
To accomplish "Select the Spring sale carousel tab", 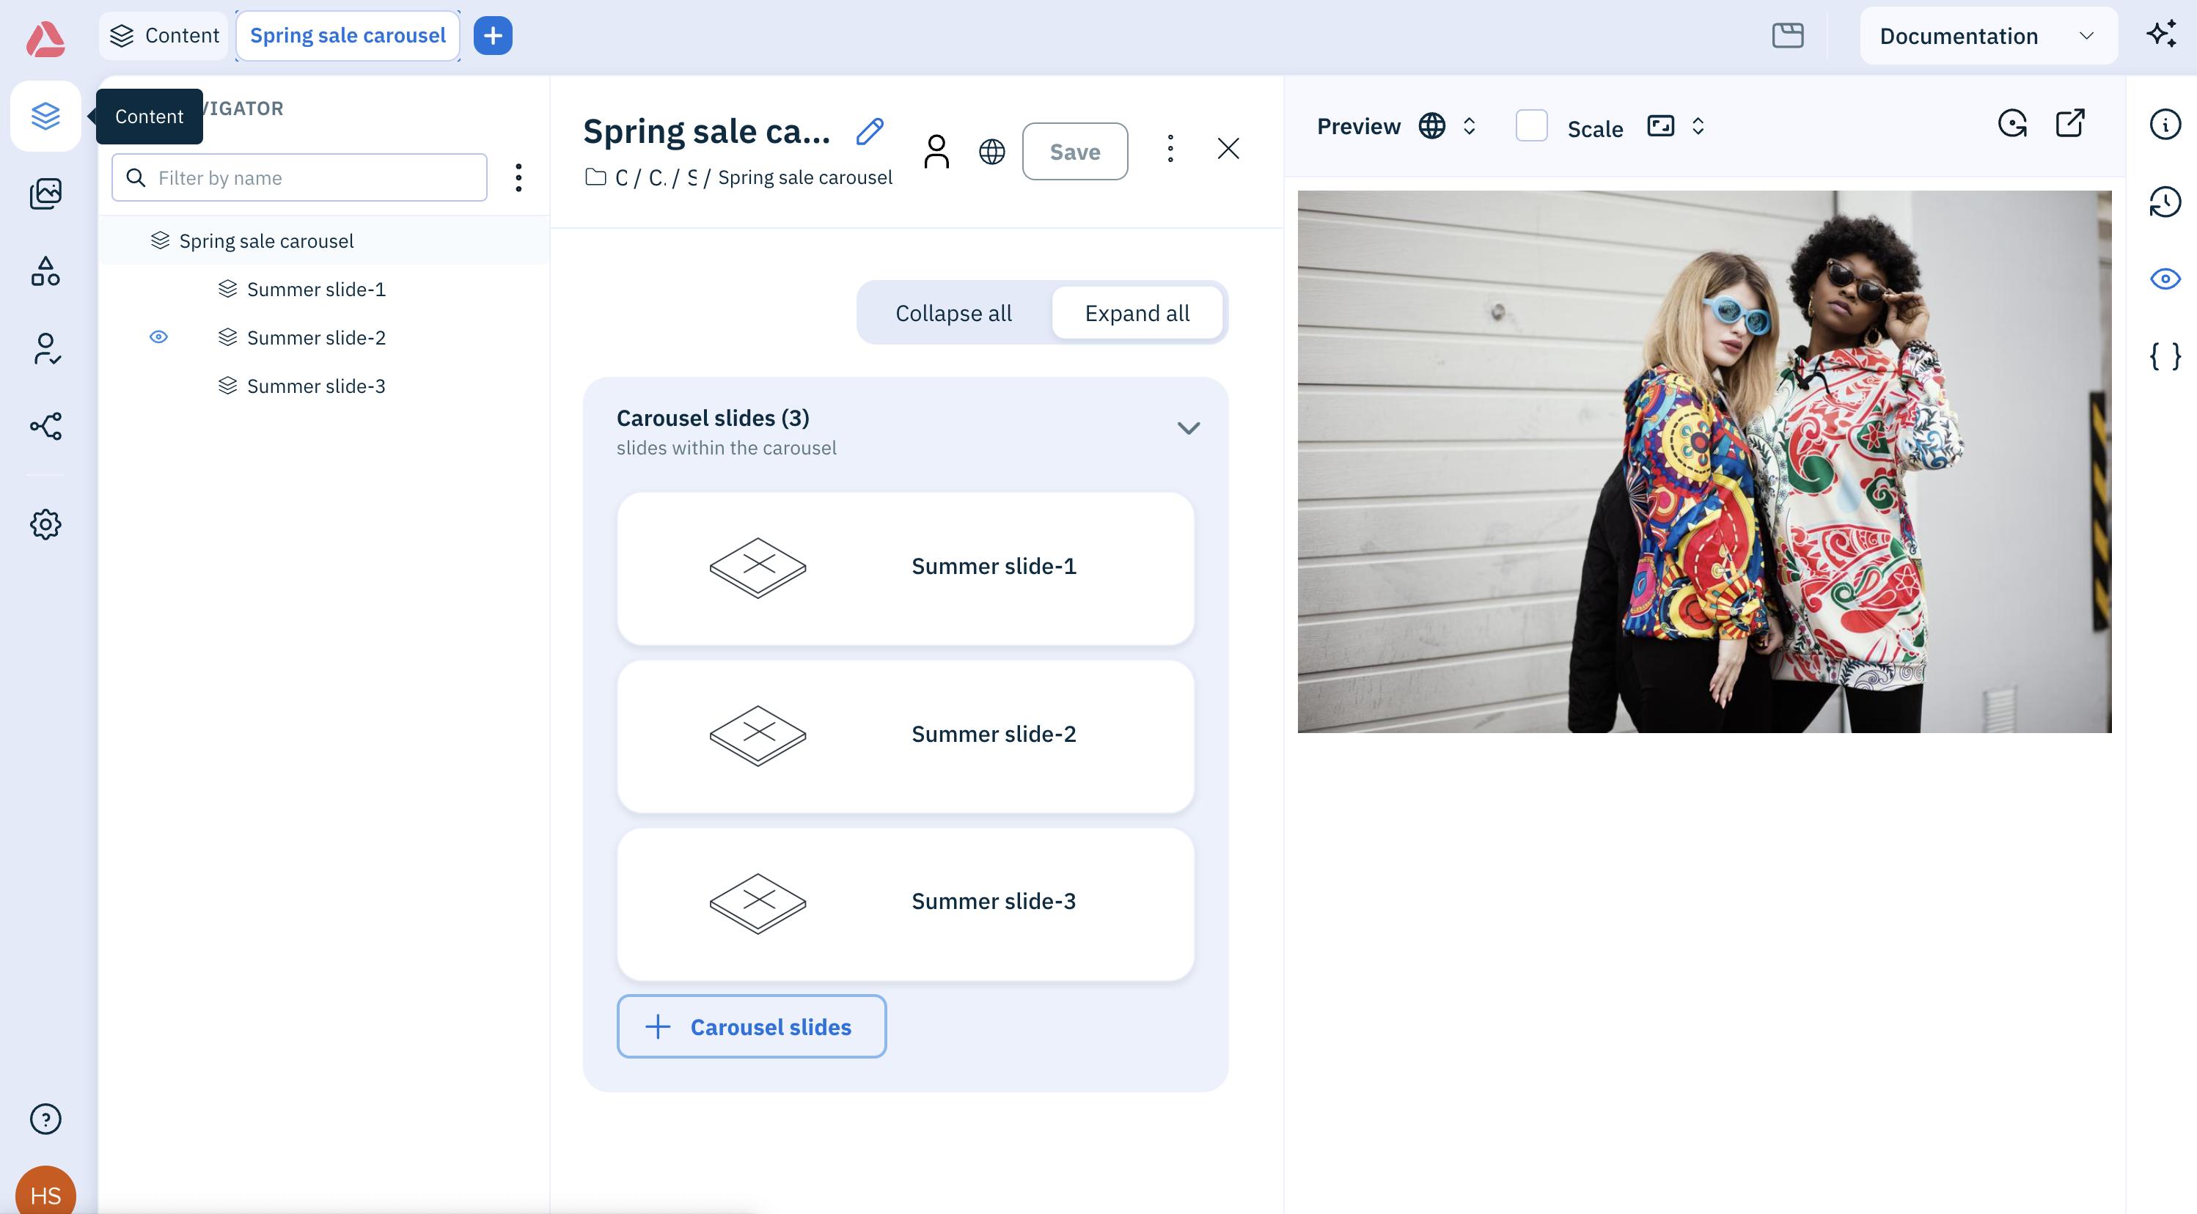I will (x=348, y=36).
